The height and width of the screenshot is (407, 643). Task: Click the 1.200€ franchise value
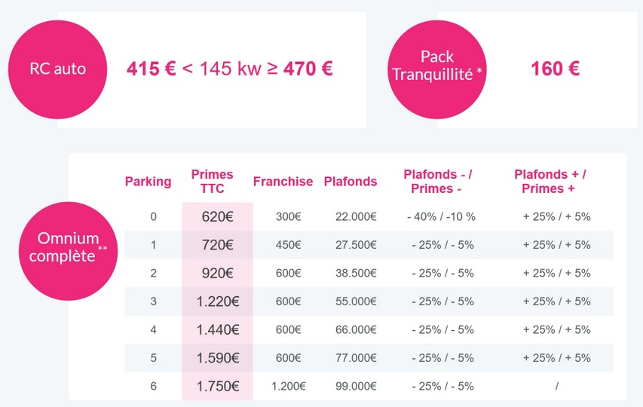click(288, 386)
